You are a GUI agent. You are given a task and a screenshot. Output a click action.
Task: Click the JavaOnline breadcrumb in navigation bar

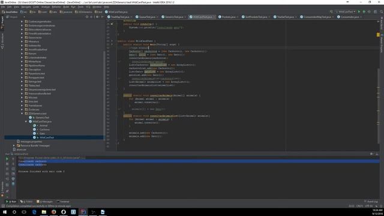[10, 12]
